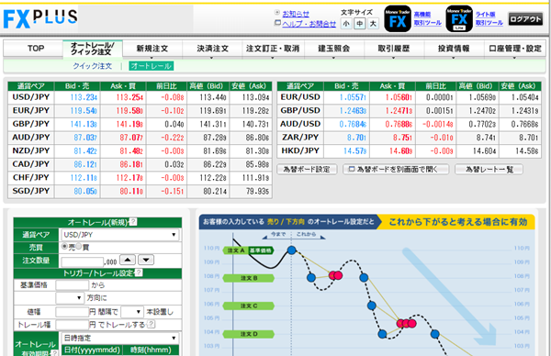Open the 日時指定 expiry dropdown
The height and width of the screenshot is (356, 551).
(119, 338)
